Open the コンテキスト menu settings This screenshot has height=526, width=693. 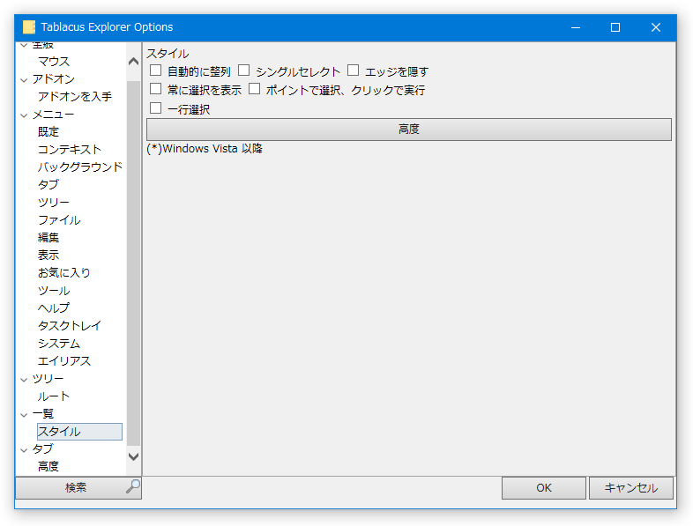[x=70, y=149]
